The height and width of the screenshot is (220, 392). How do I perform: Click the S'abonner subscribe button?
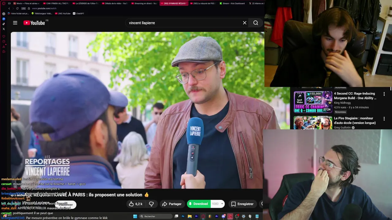click(66, 204)
